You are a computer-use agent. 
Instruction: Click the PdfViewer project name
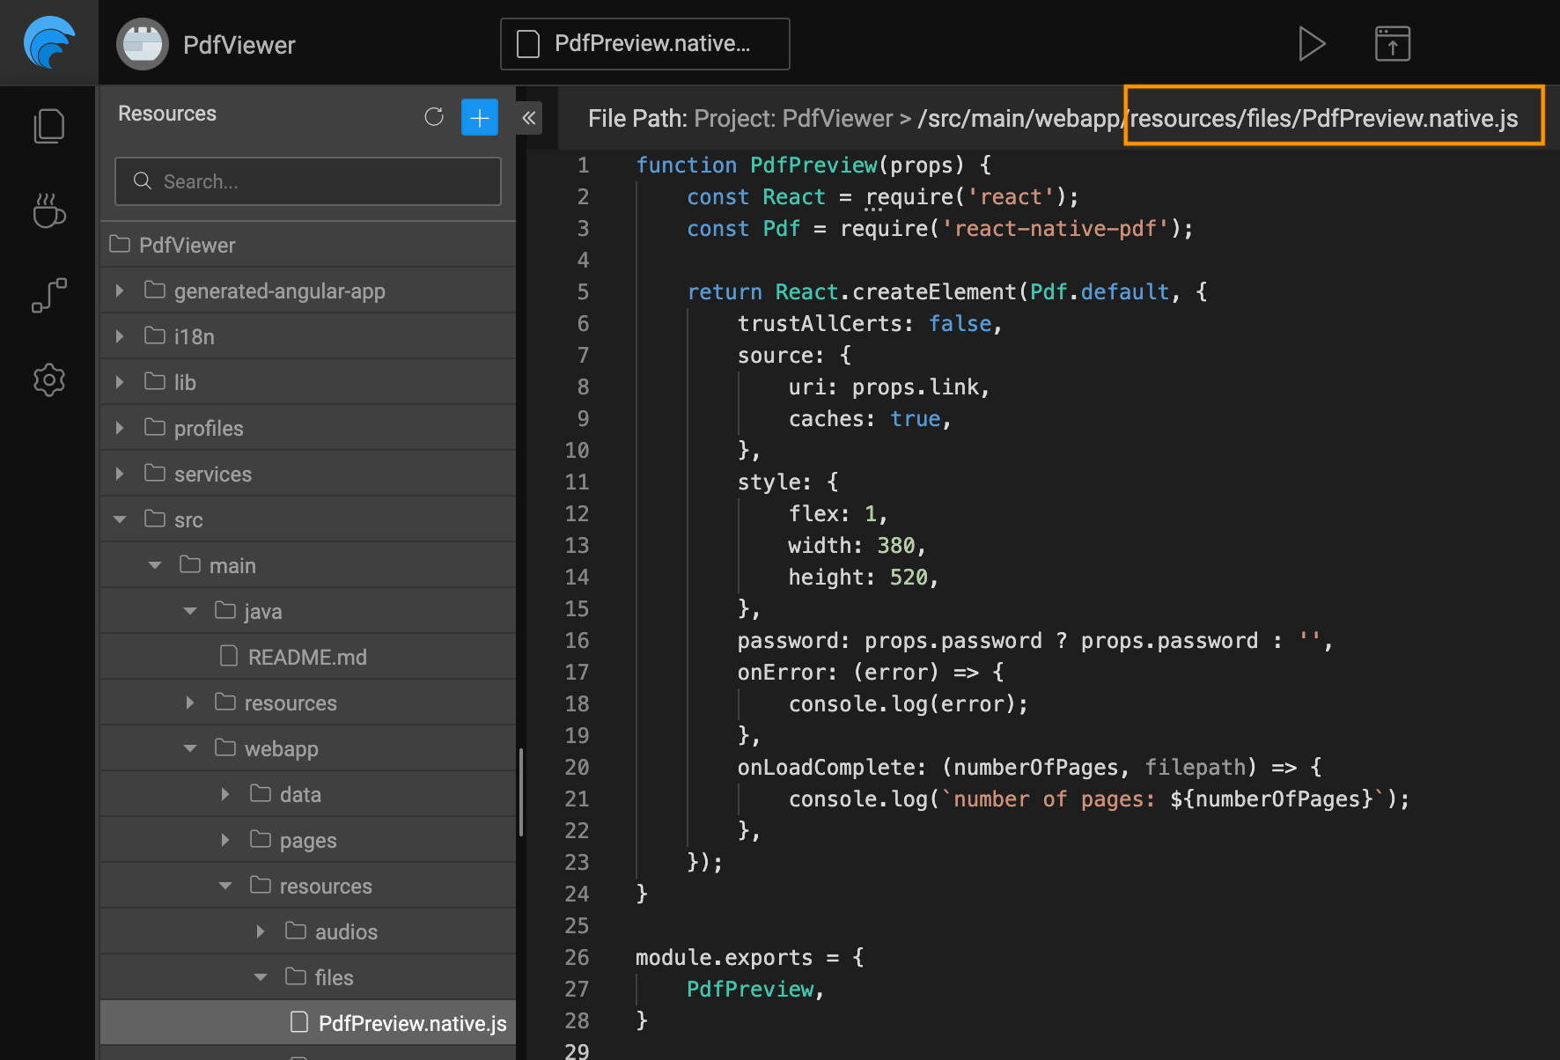239,45
